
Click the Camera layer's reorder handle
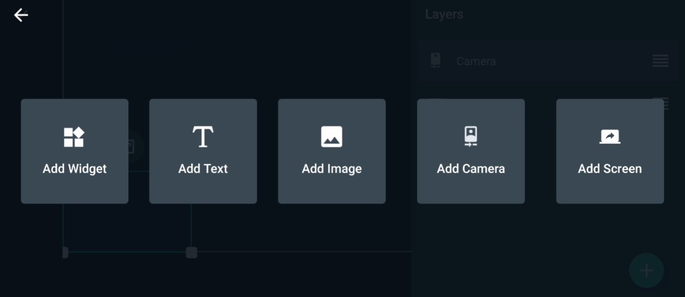click(x=661, y=61)
